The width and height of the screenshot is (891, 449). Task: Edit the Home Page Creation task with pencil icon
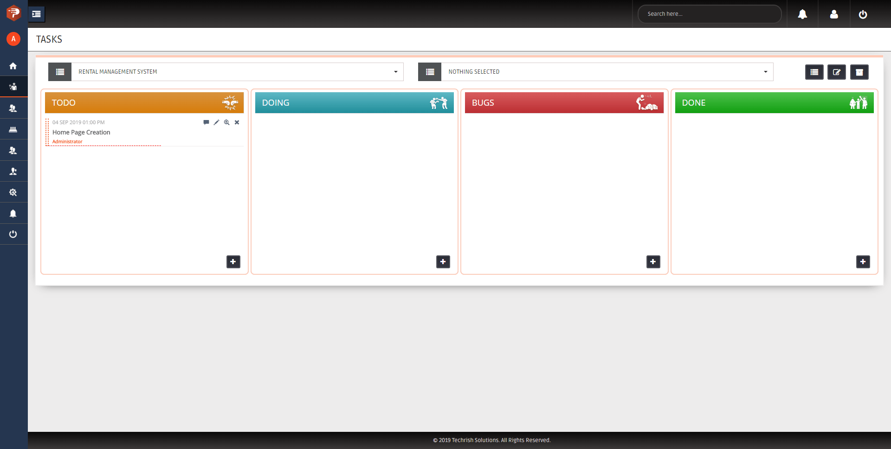coord(216,122)
